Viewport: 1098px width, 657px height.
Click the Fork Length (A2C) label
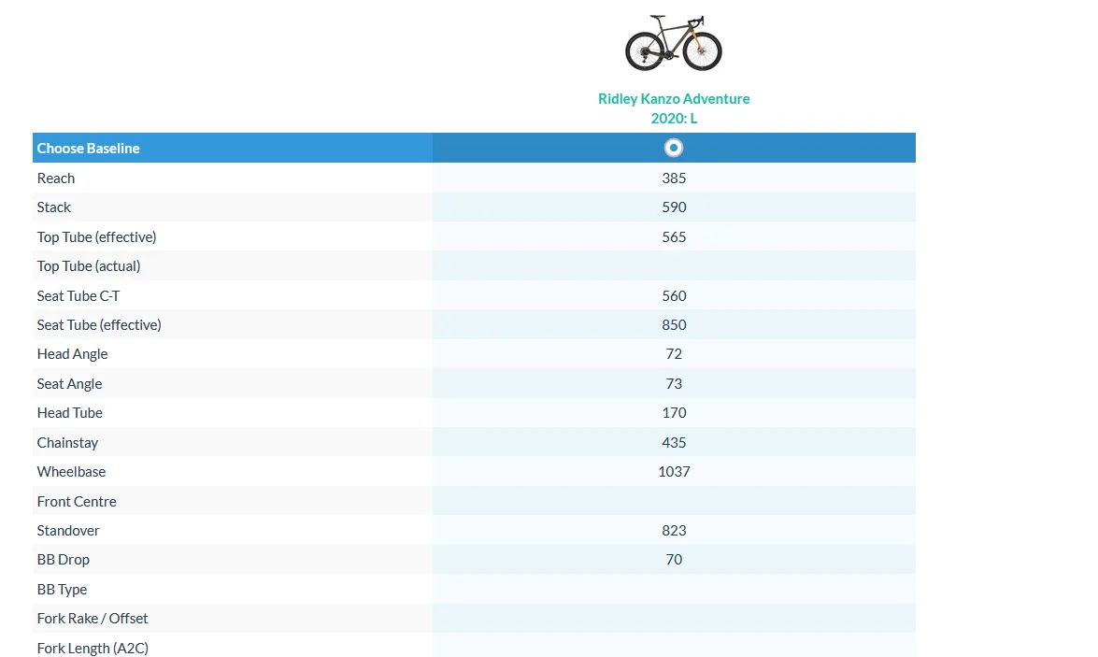tap(93, 649)
